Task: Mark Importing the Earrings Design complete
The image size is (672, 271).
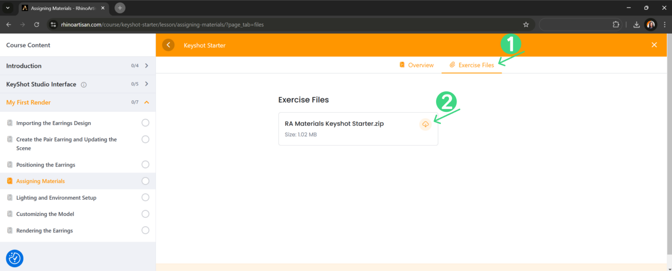Action: (145, 123)
